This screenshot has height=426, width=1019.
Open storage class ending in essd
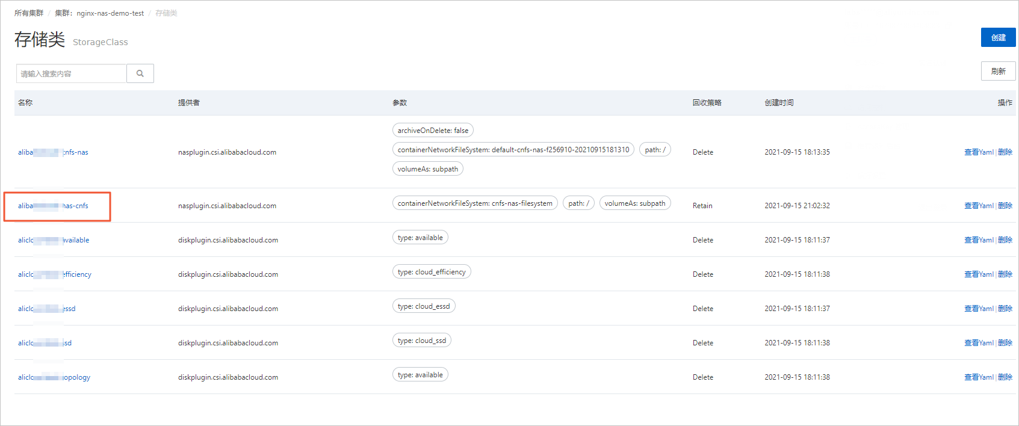click(x=47, y=309)
